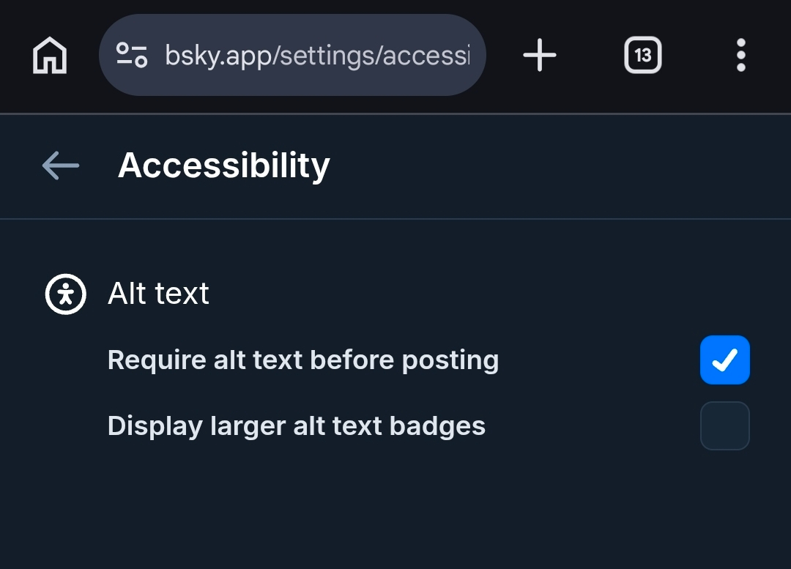Viewport: 791px width, 569px height.
Task: Uncheck Require alt text before posting checkbox
Action: 724,360
